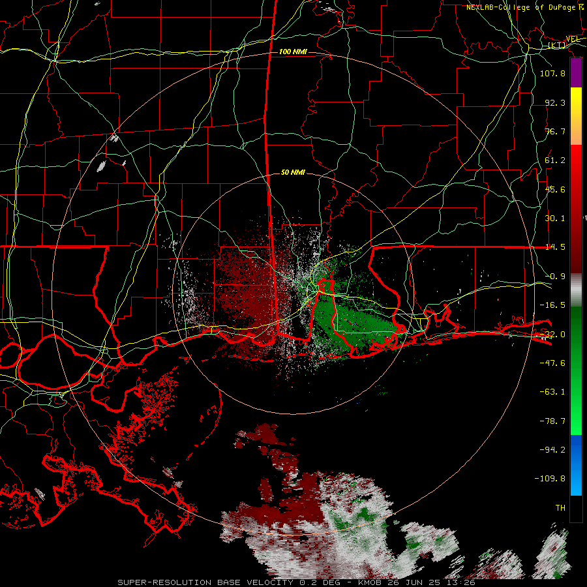Click the -109.8 velocity scale value
Viewport: 587px width, 587px height.
550,479
